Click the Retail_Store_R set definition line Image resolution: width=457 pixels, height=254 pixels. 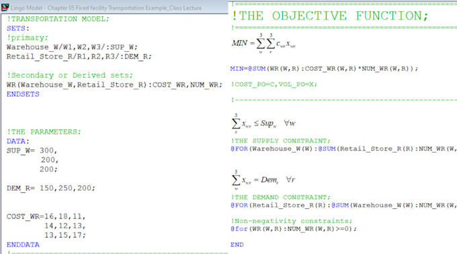coord(79,56)
